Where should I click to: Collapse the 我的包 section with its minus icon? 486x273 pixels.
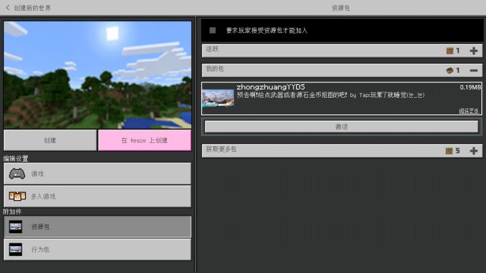click(x=474, y=71)
